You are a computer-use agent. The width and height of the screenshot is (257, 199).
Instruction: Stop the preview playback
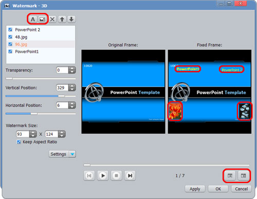[x=116, y=175]
